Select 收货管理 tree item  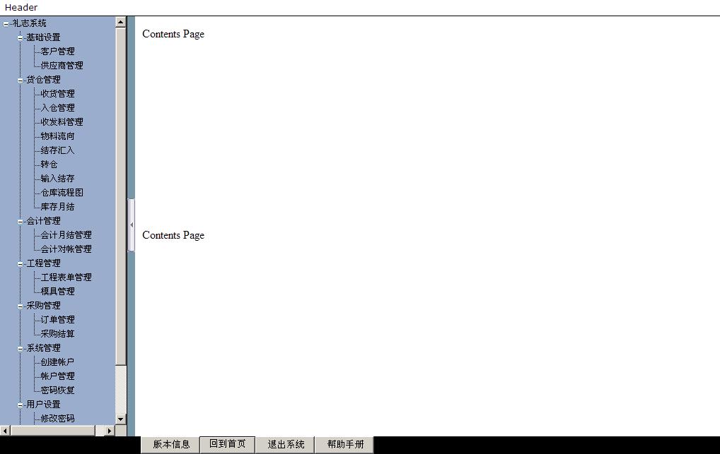point(57,93)
